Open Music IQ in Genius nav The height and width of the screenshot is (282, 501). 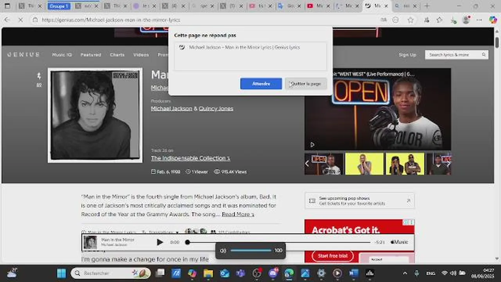[x=62, y=55]
